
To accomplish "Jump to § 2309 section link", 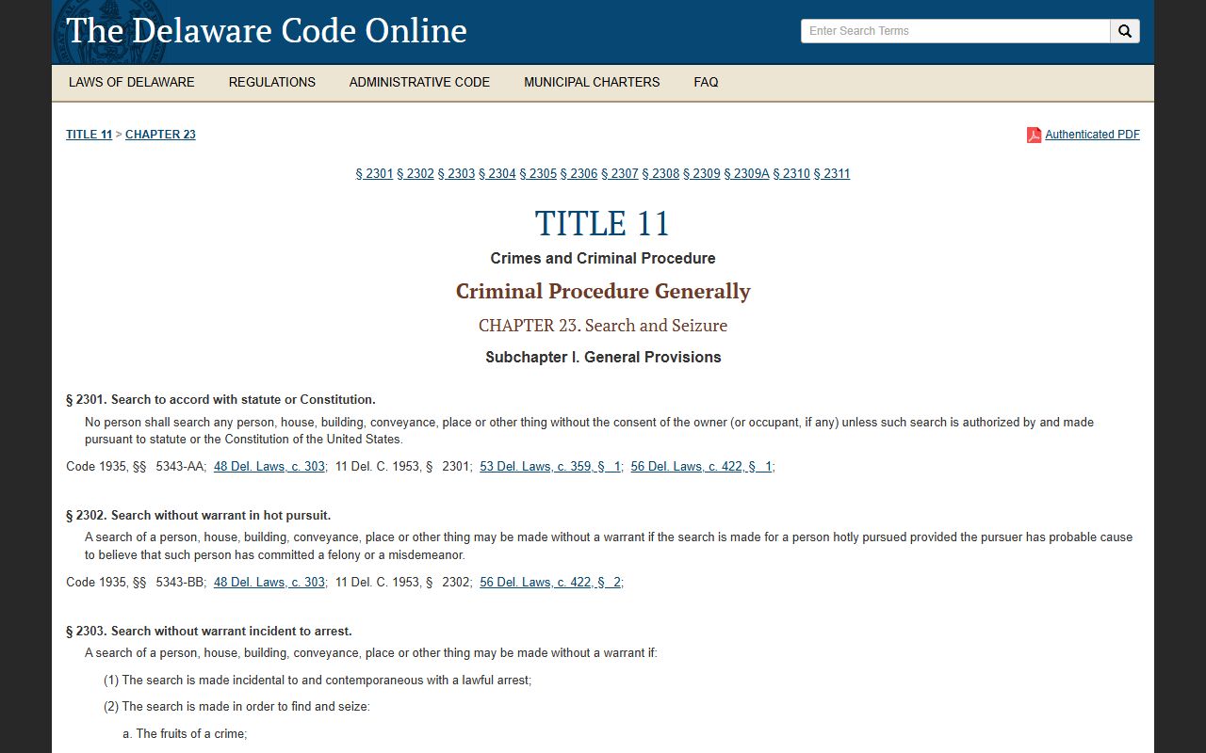I will click(702, 173).
